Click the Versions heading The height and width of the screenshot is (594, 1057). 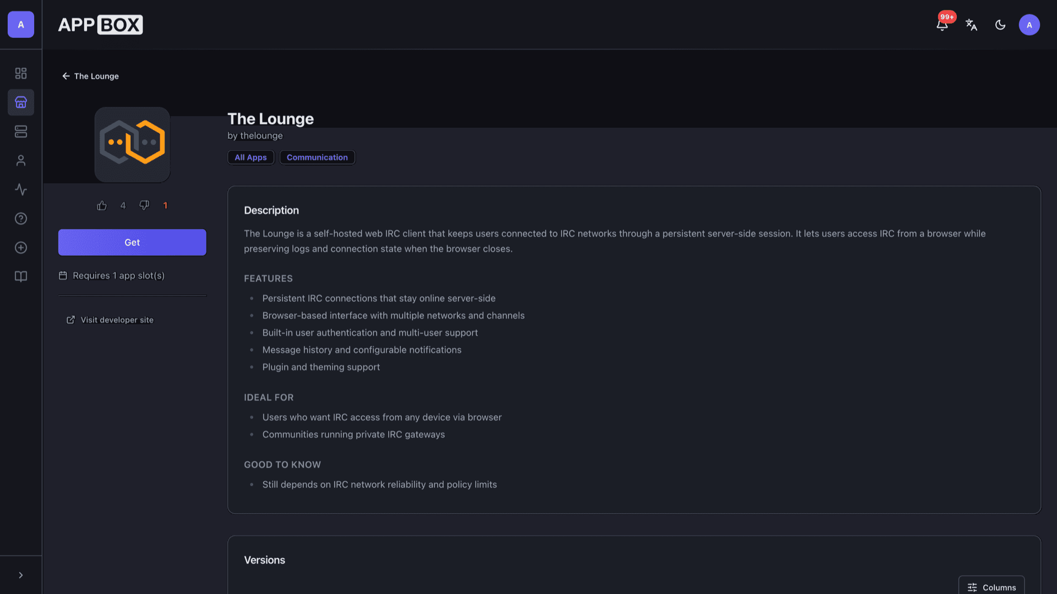tap(265, 560)
